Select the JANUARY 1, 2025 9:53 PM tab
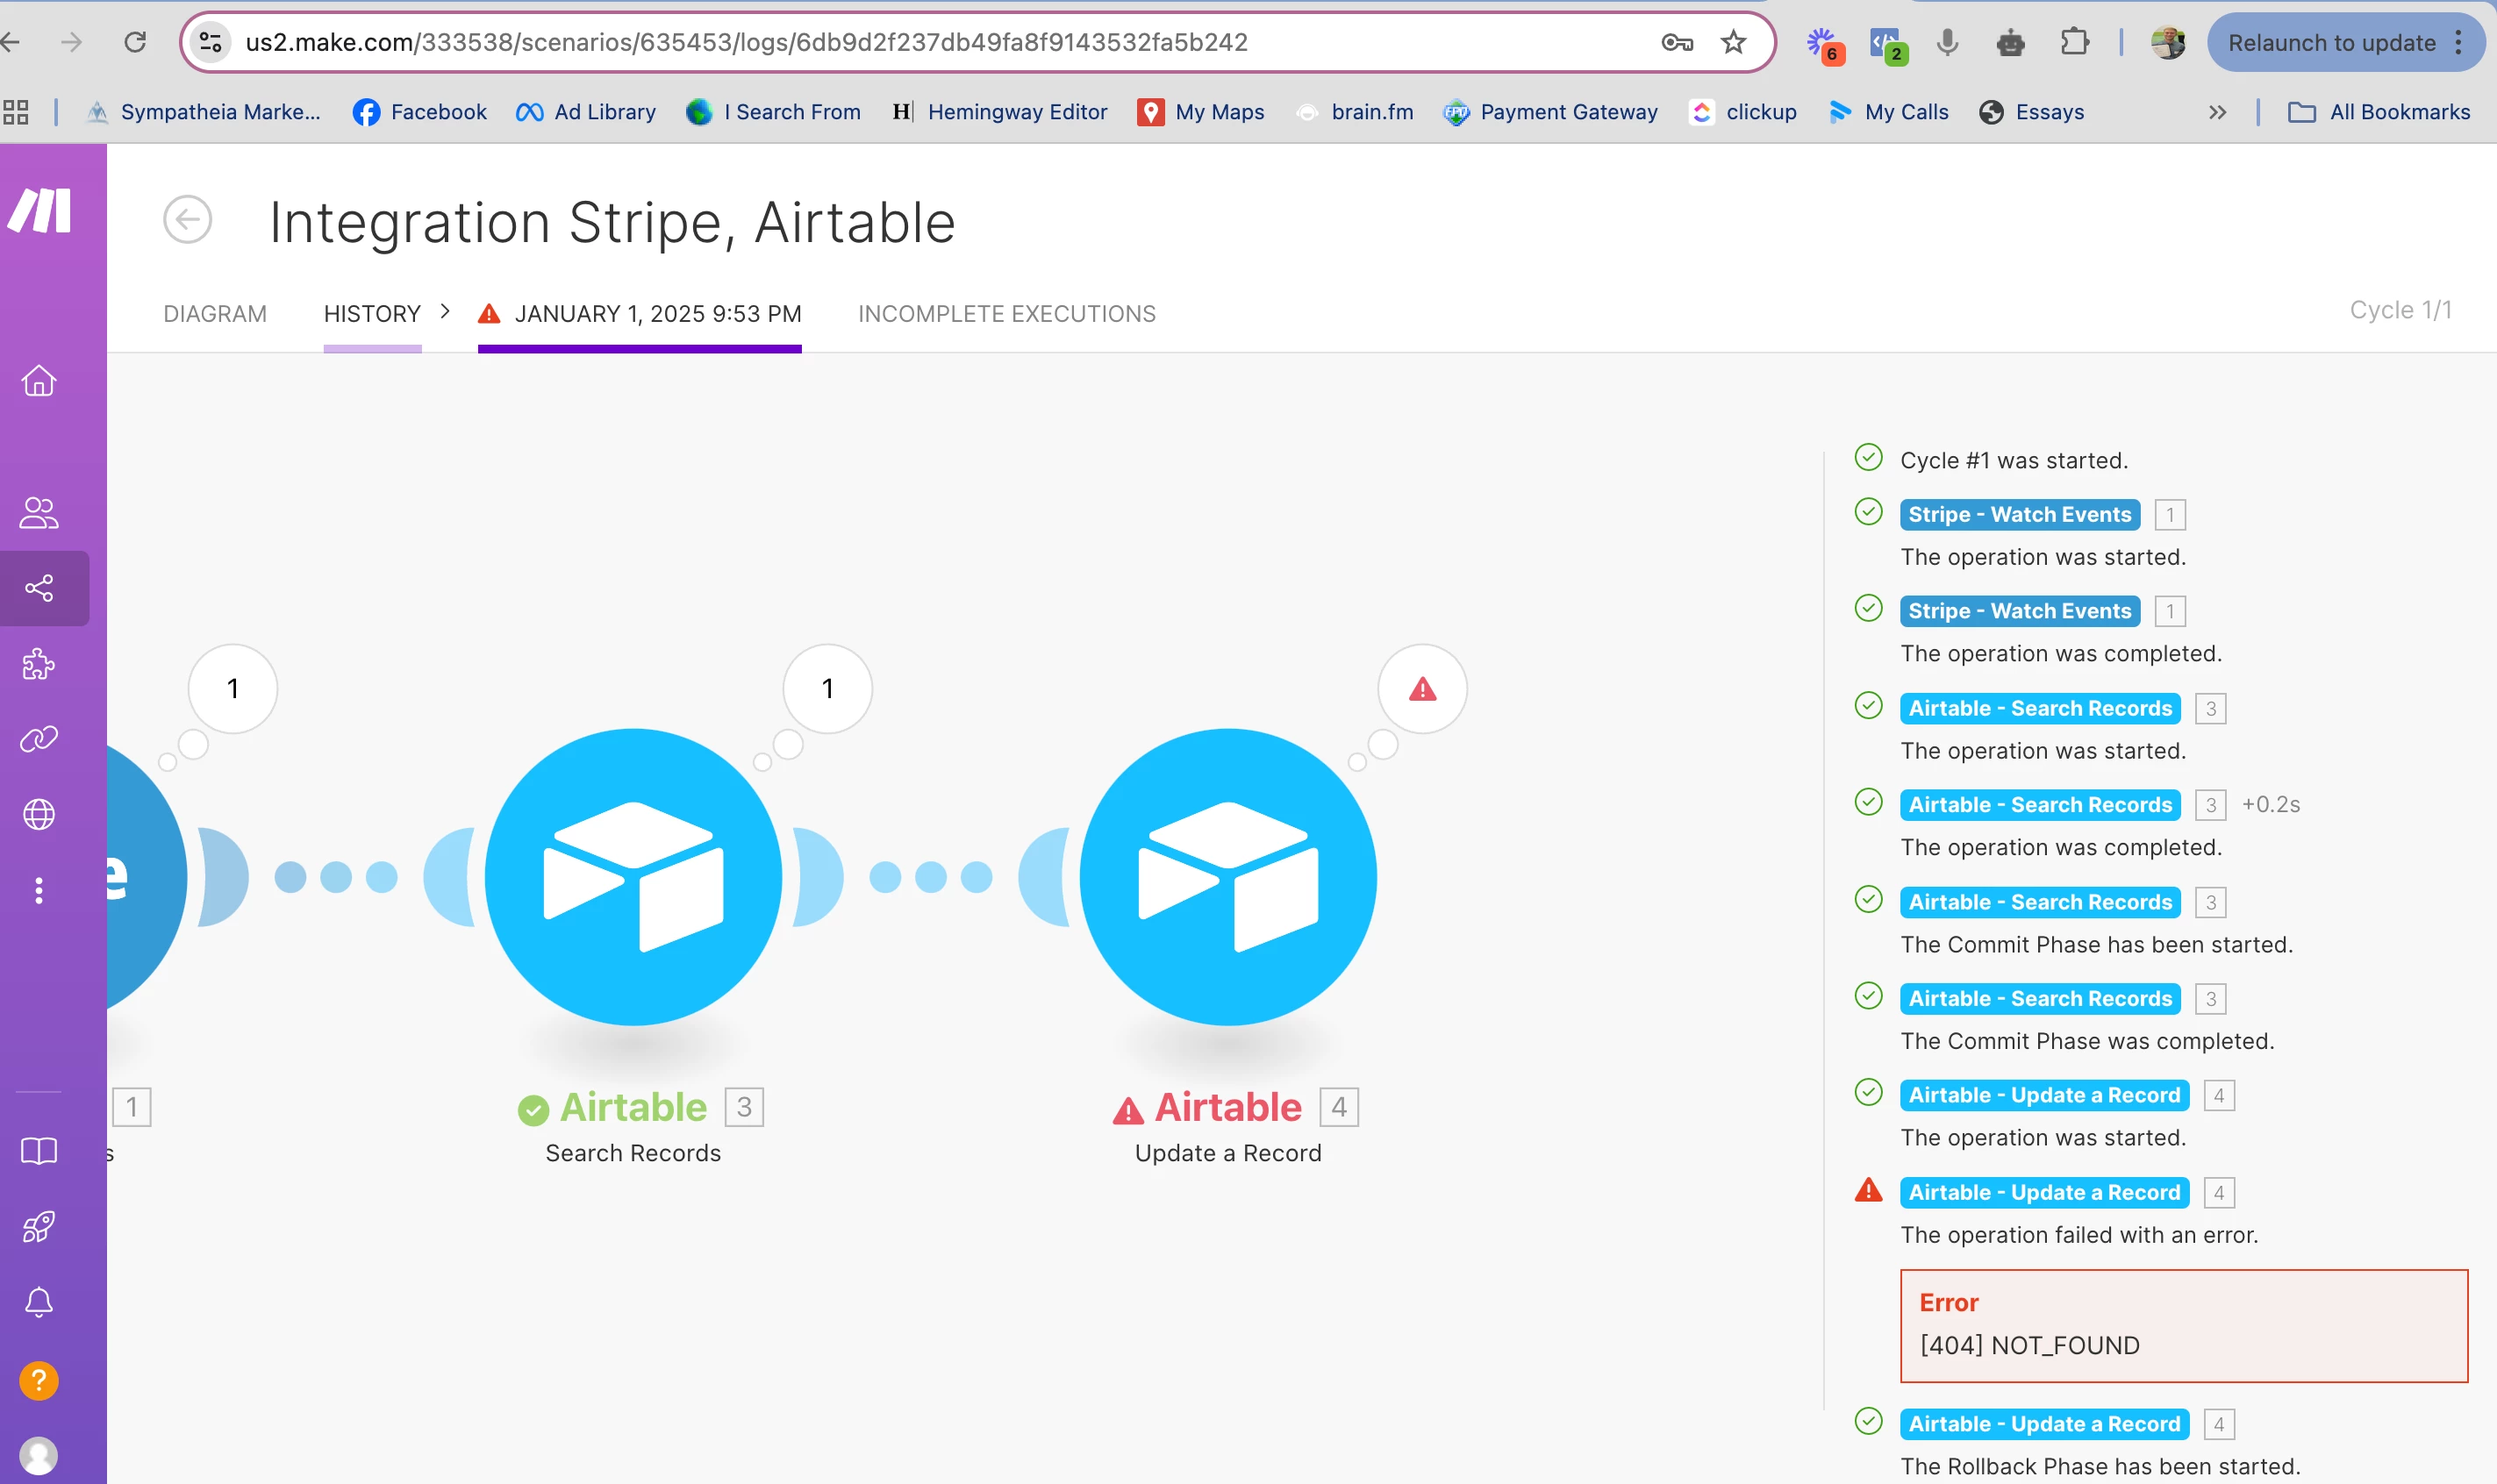The width and height of the screenshot is (2497, 1484). (640, 314)
